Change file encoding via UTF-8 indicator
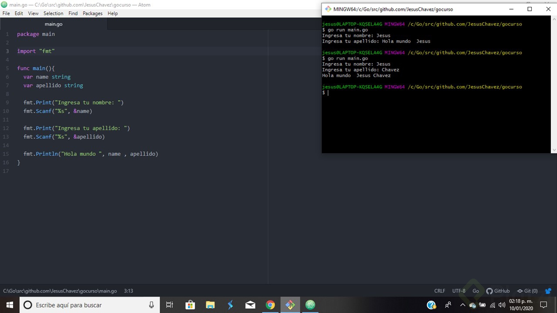This screenshot has width=557, height=313. click(459, 291)
